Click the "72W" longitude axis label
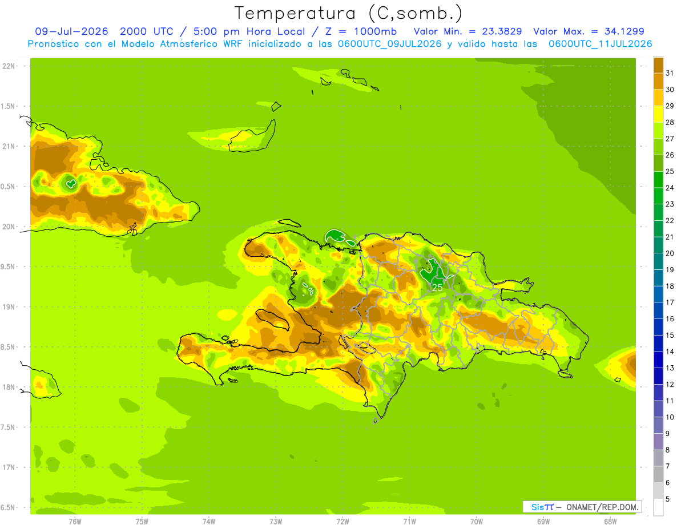 pos(342,521)
